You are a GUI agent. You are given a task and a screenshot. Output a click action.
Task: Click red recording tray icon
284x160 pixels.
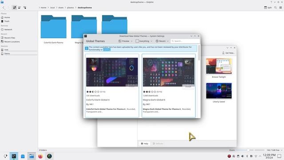pyautogui.click(x=229, y=156)
